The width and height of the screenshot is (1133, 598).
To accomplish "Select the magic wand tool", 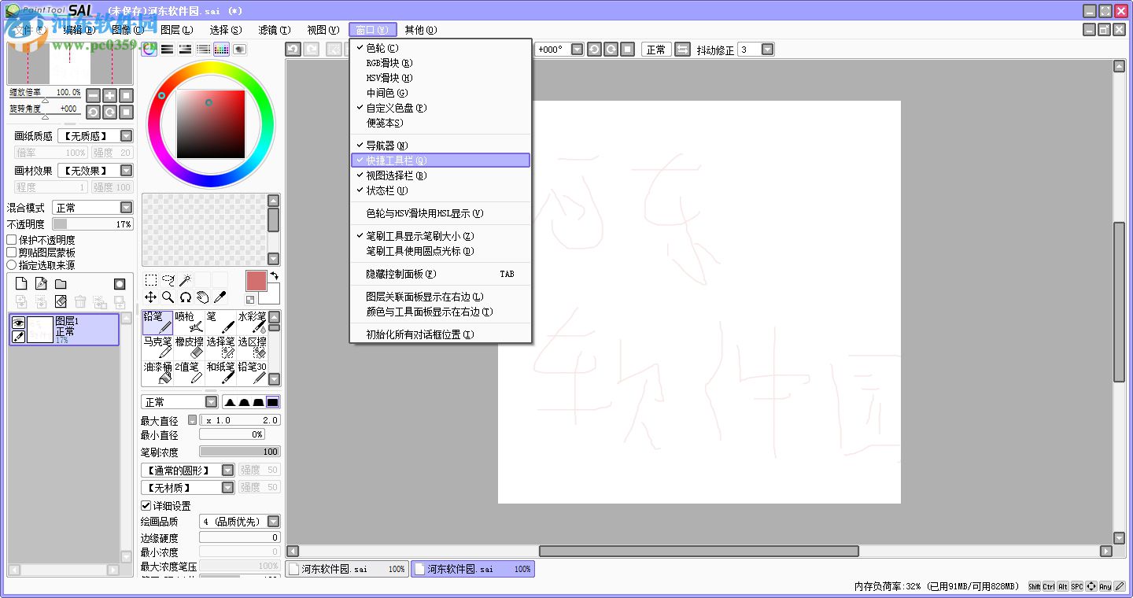I will click(185, 280).
